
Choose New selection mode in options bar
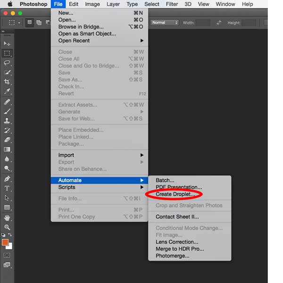(29, 22)
